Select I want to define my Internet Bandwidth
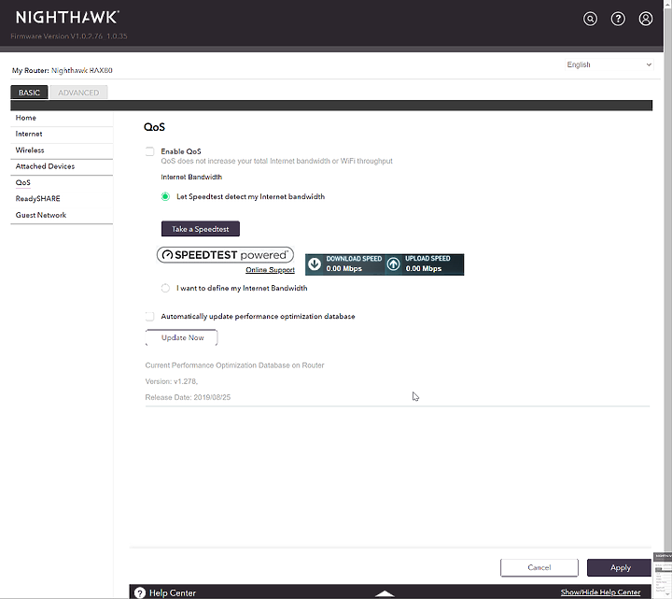This screenshot has width=672, height=599. [x=165, y=288]
